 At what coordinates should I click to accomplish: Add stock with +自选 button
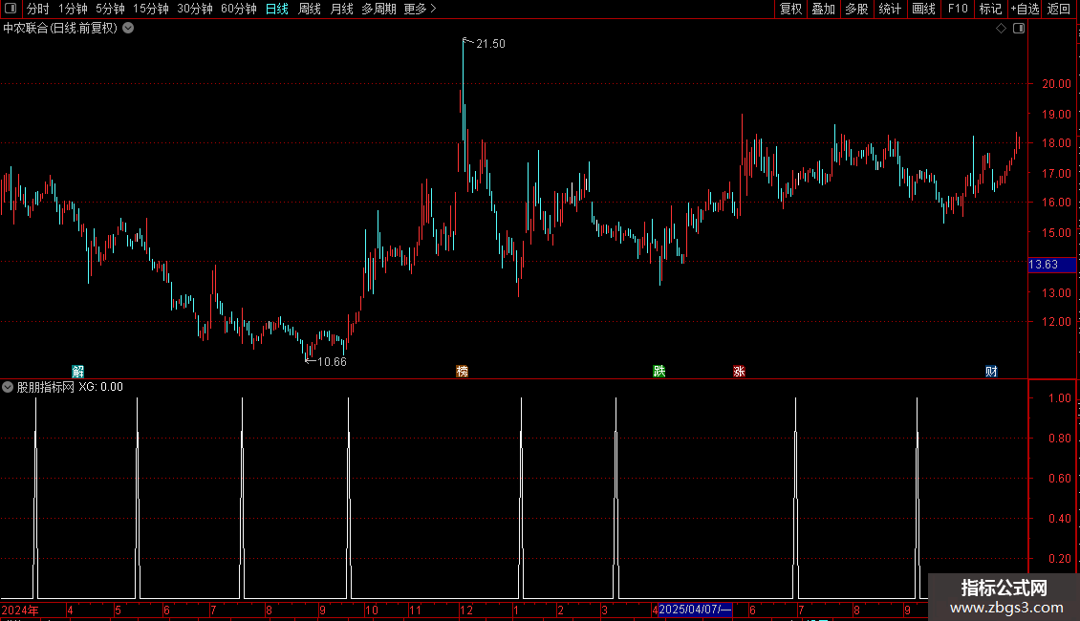pyautogui.click(x=1025, y=9)
